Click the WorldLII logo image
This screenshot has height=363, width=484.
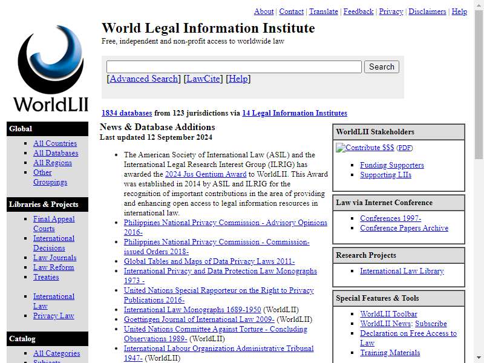tap(51, 69)
